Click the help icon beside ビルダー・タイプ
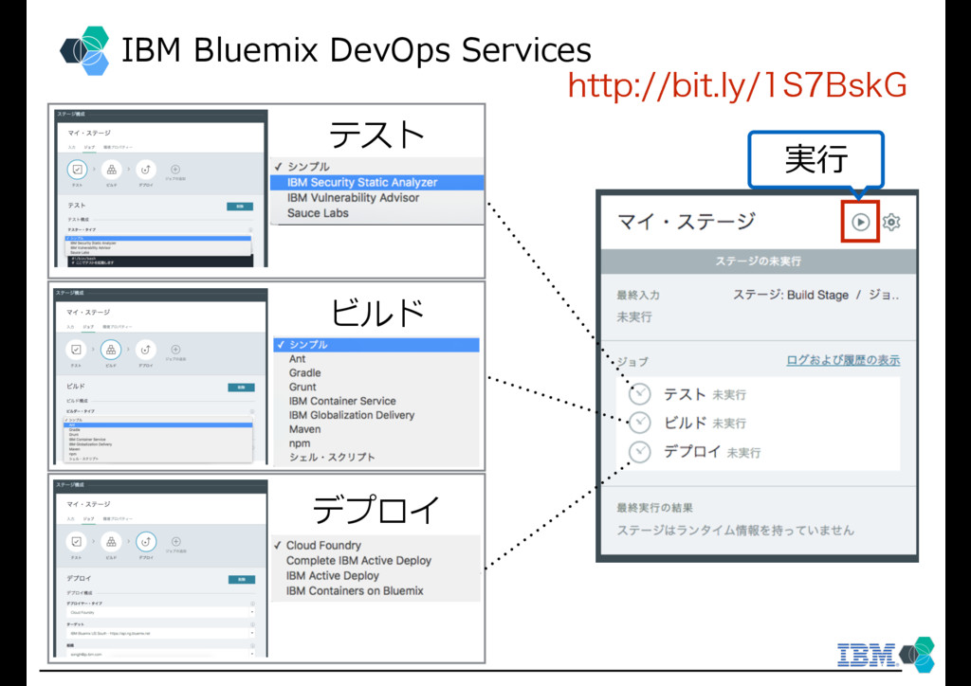Screen dimensions: 971x686 click(251, 410)
